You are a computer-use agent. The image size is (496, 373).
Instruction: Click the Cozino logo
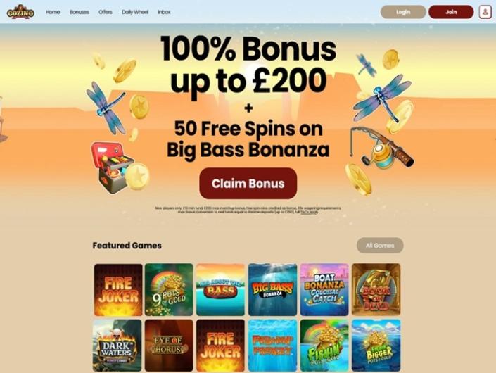20,12
